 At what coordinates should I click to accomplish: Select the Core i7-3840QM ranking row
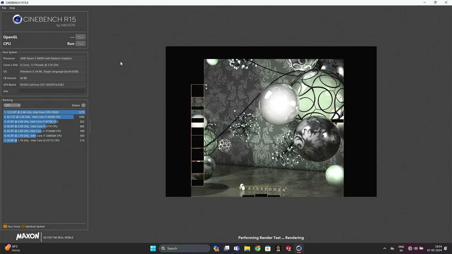(44, 135)
